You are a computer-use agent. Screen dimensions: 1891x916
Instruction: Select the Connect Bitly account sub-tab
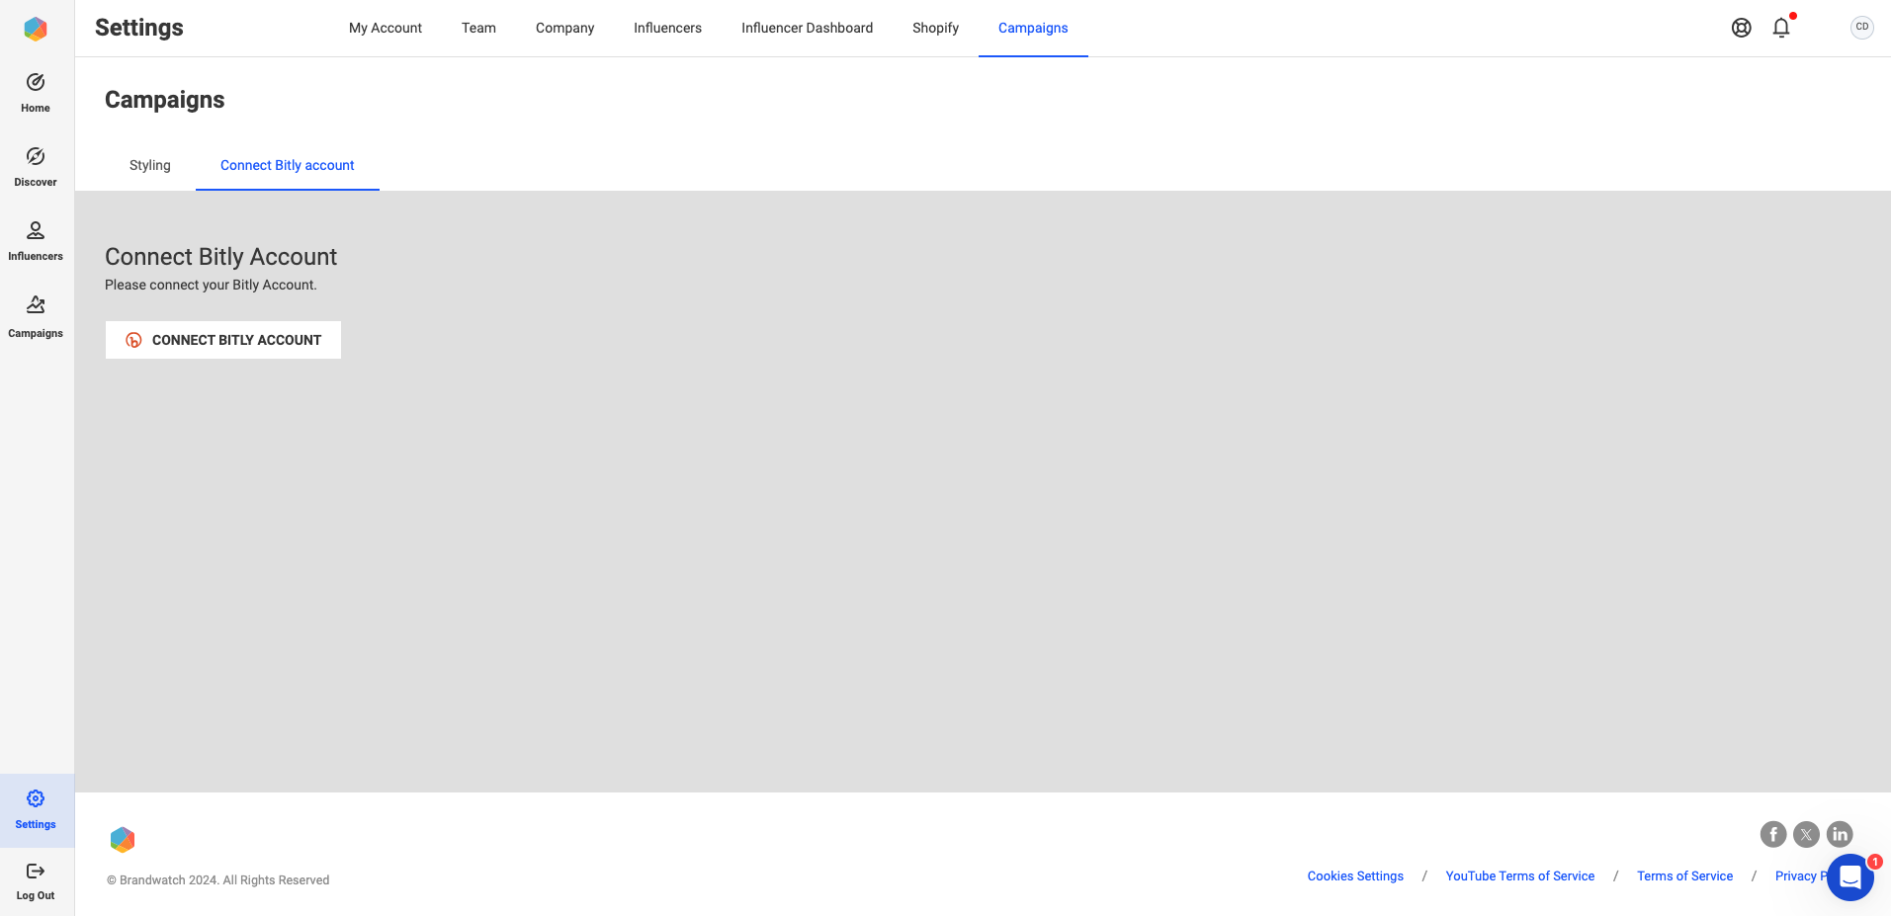287,165
